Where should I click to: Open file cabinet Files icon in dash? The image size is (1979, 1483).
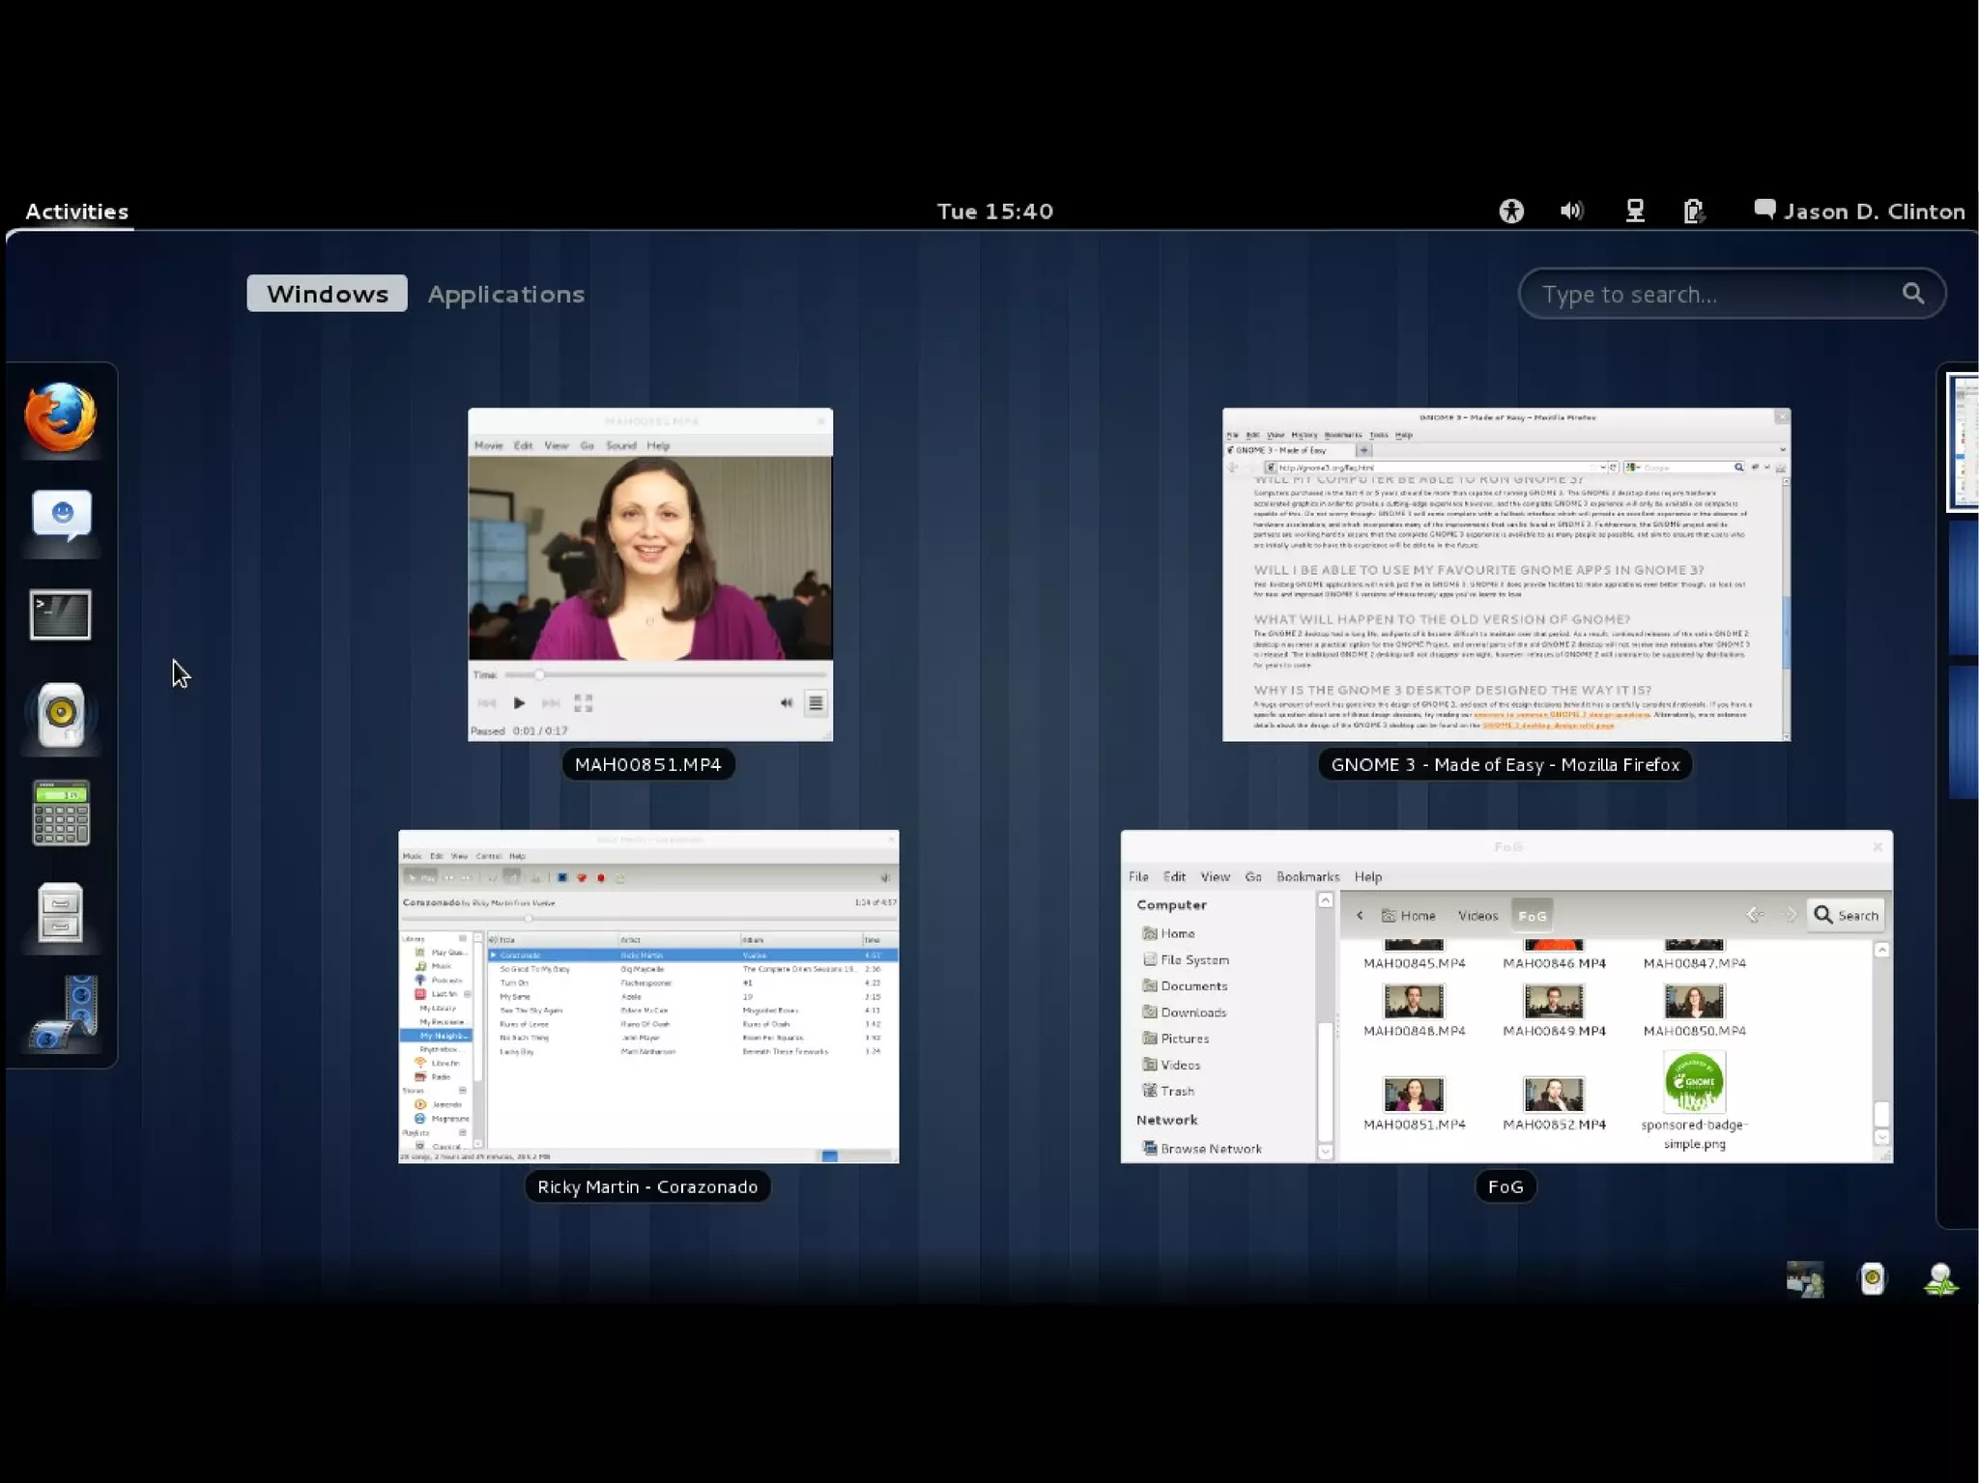[x=61, y=913]
